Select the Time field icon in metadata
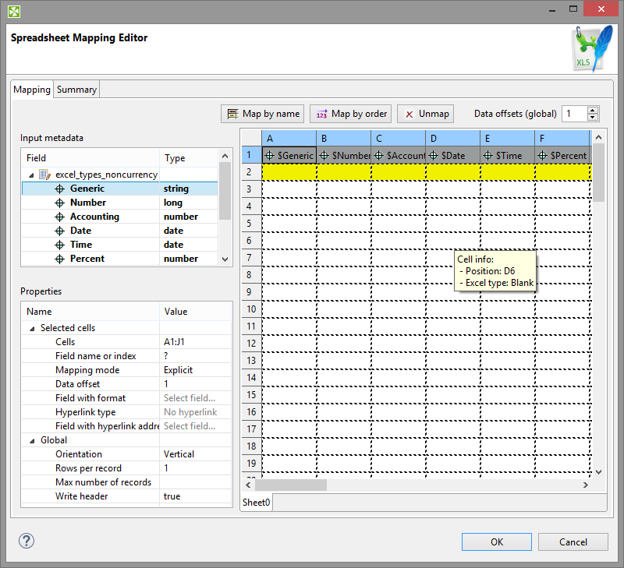Screen dimensions: 624x568 click(60, 245)
